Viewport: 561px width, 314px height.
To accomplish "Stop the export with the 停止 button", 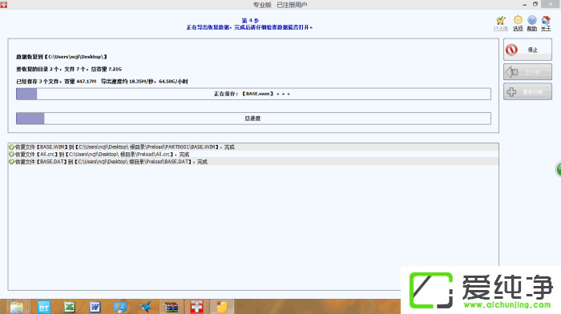I will [x=527, y=50].
